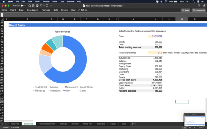Open the Formulas ribbon tab

(x=46, y=10)
